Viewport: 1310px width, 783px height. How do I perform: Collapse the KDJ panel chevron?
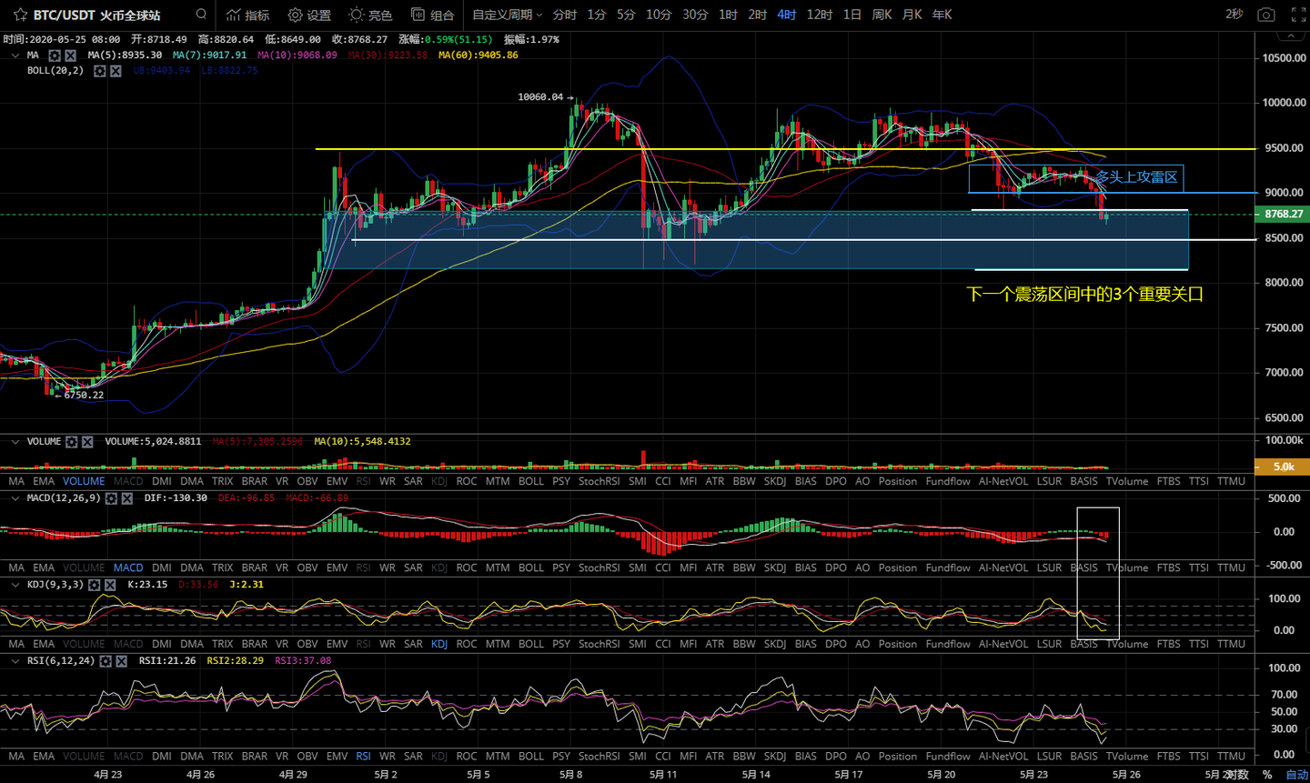(x=15, y=585)
